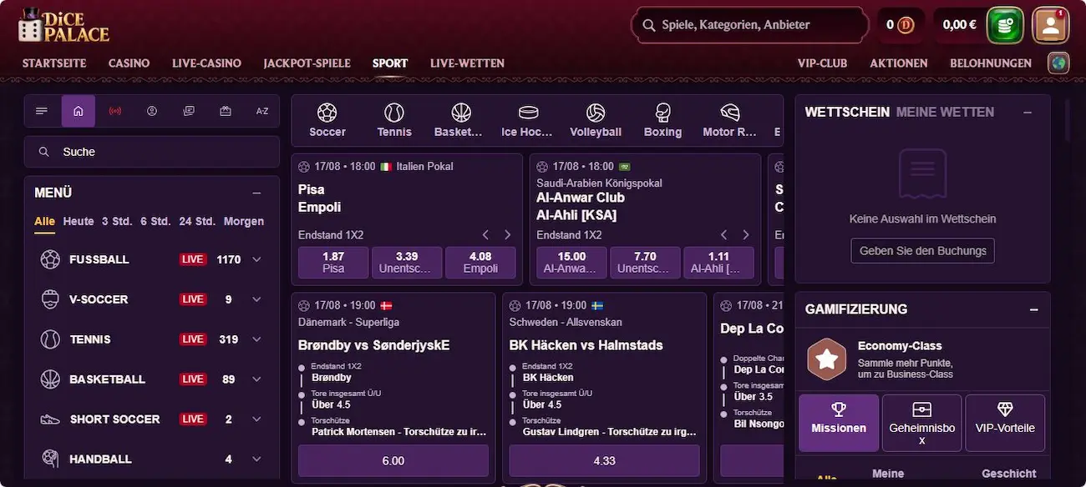Open the Missionen trophy tile

pyautogui.click(x=839, y=423)
